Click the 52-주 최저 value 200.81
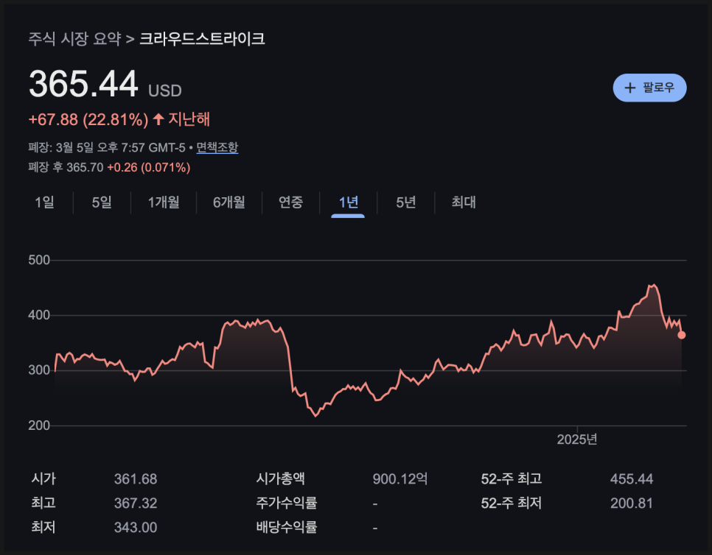712x555 pixels. [632, 503]
